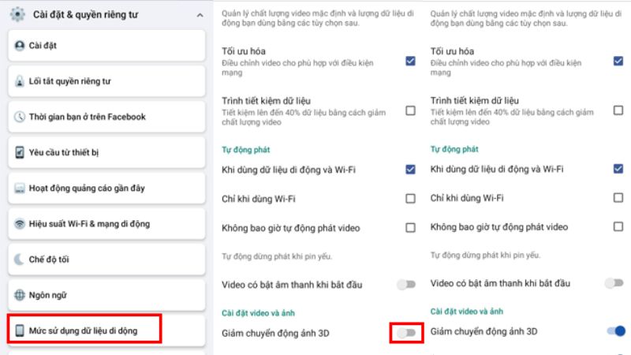Check Không bao giờ tự động phát video, right panel
631x355 pixels.
pos(618,227)
